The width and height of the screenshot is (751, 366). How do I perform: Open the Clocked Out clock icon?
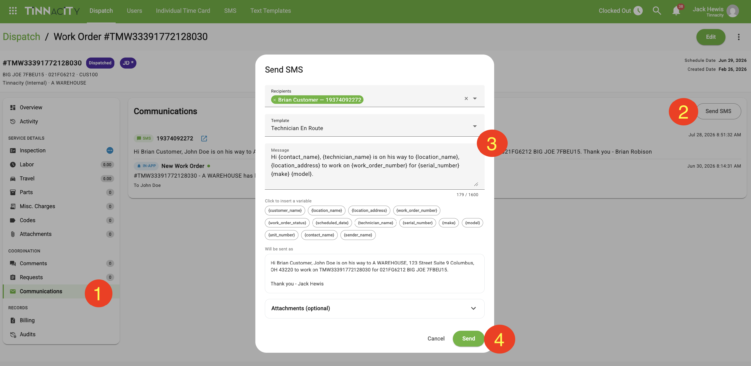tap(638, 11)
